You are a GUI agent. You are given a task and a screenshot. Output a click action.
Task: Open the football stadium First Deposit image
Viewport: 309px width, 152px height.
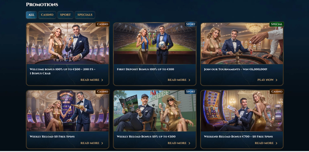pyautogui.click(x=155, y=43)
